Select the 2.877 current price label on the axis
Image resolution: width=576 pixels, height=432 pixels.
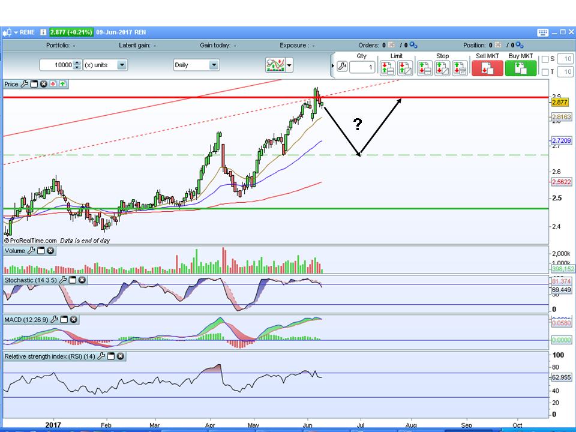(560, 102)
